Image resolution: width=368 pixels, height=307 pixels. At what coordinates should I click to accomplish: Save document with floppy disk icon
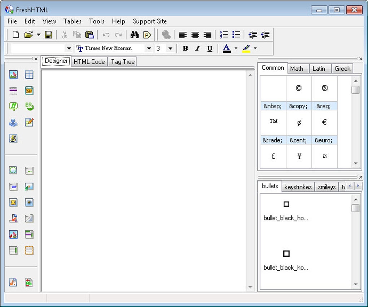pyautogui.click(x=49, y=35)
